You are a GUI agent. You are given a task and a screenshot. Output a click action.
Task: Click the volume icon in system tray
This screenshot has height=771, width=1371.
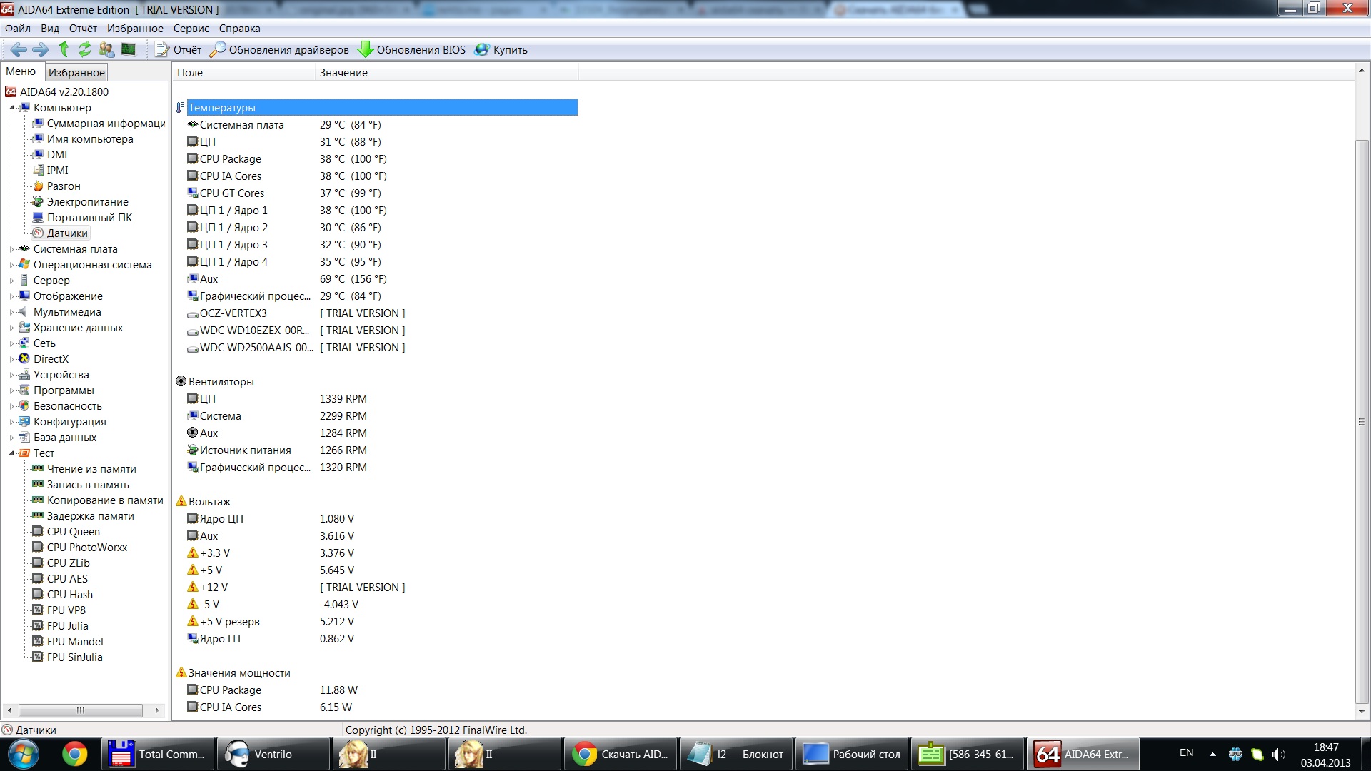[x=1279, y=754]
